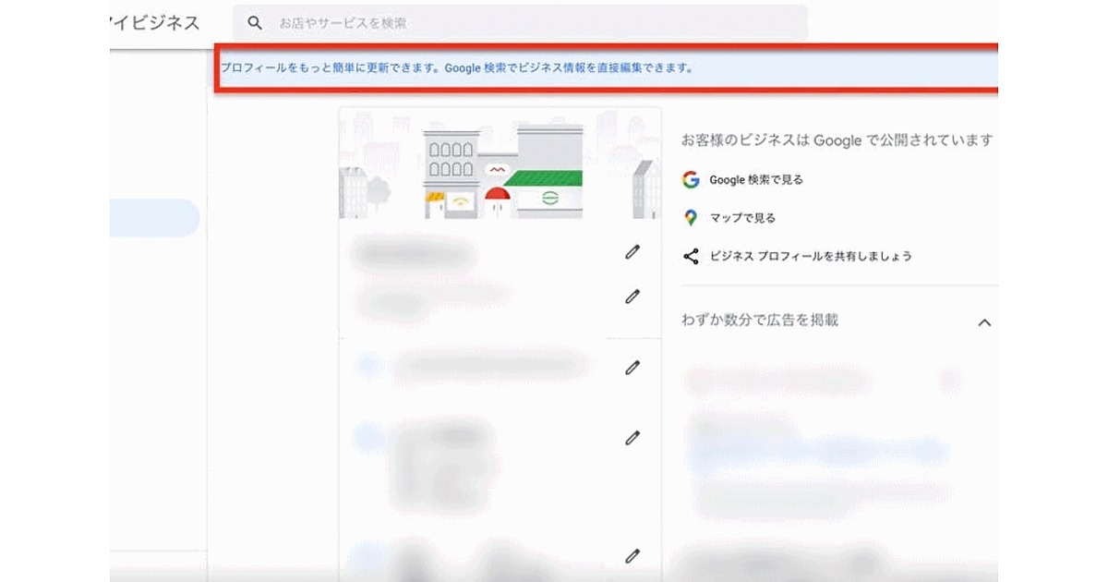Collapse ad section with the chevron arrow
1108x582 pixels.
tap(984, 322)
